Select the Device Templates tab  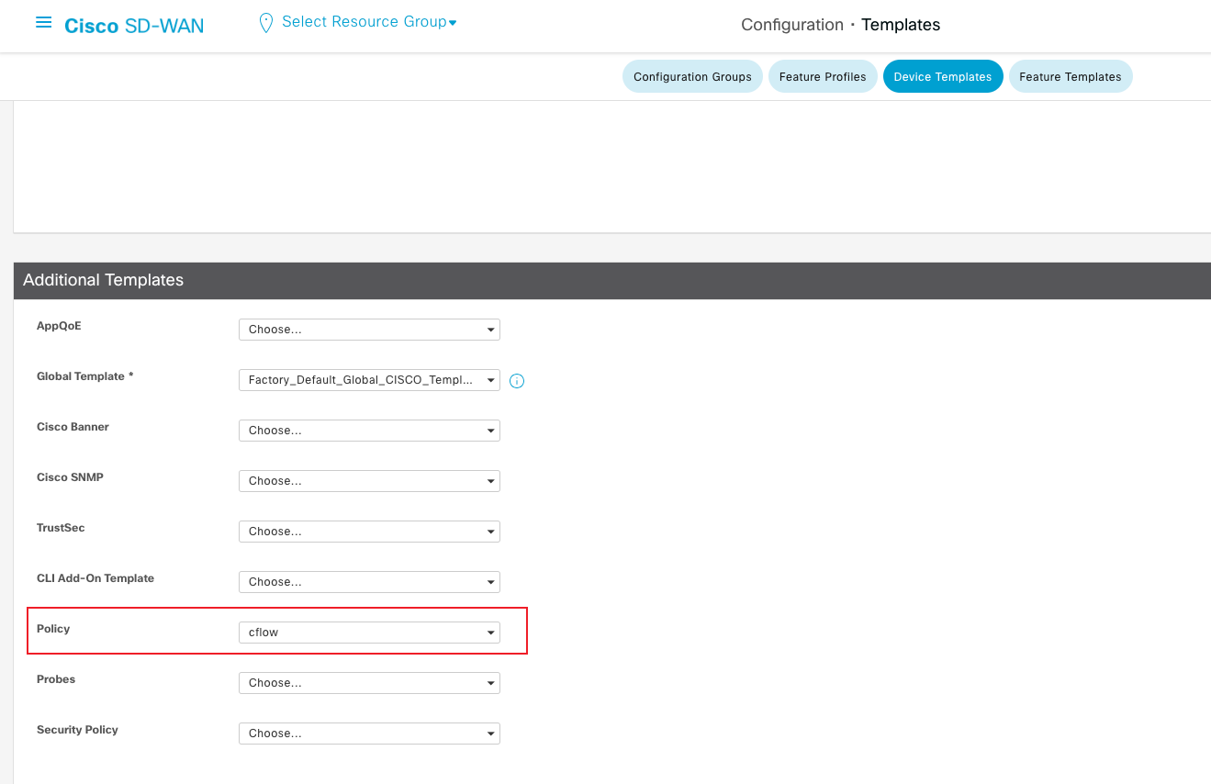(942, 77)
